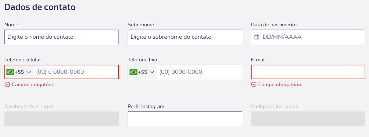Click the disabled Código do Instagram field
Viewport: 369px width, 137px height.
pyautogui.click(x=308, y=119)
